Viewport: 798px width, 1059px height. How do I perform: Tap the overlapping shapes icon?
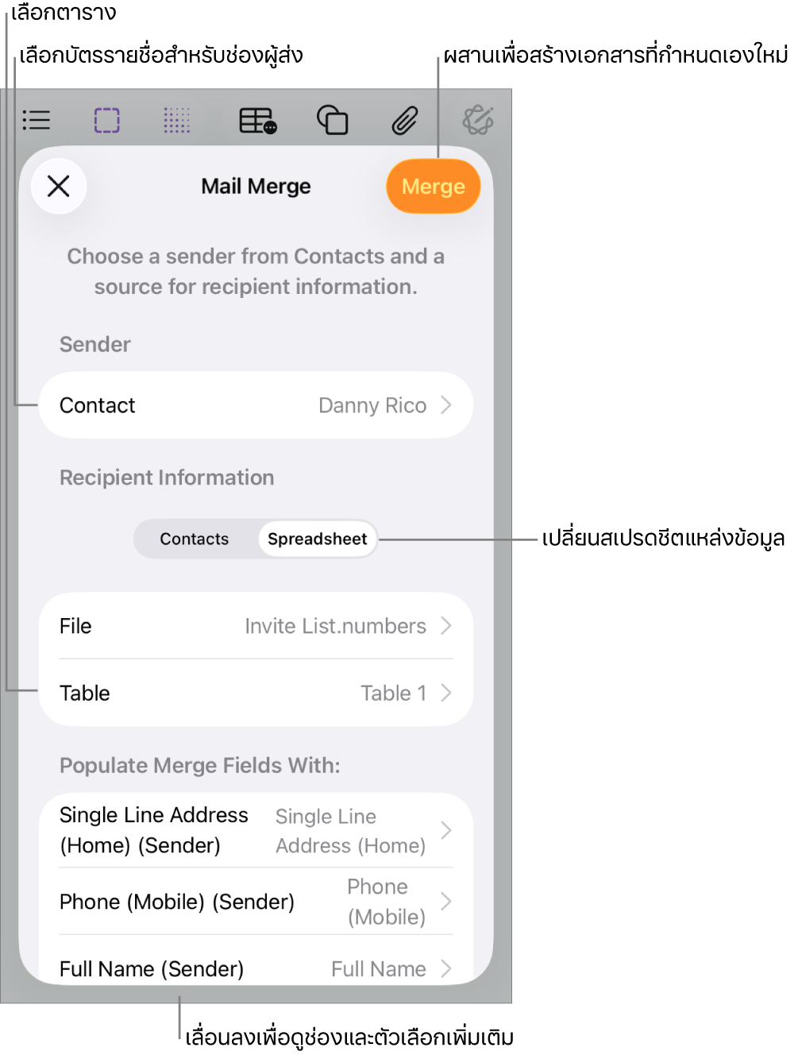click(x=333, y=121)
